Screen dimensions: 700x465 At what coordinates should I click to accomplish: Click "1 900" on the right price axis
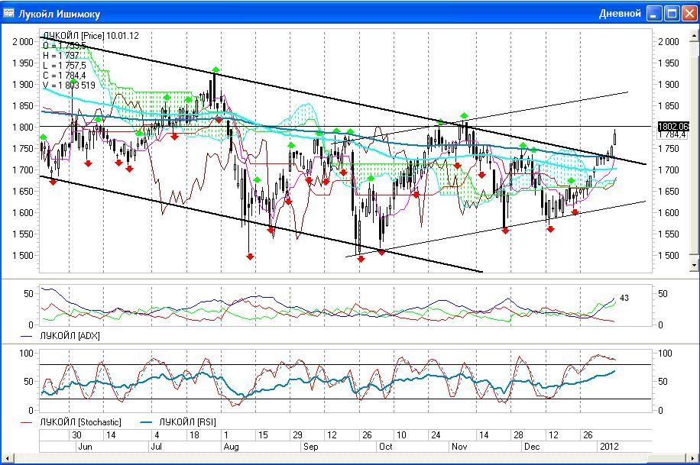click(x=669, y=84)
